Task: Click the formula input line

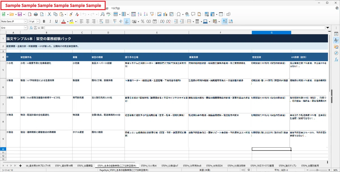Action: pos(185,28)
